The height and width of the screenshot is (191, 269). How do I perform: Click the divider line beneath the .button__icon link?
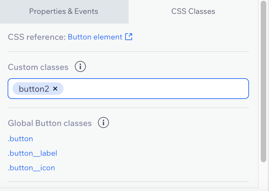coord(128,182)
